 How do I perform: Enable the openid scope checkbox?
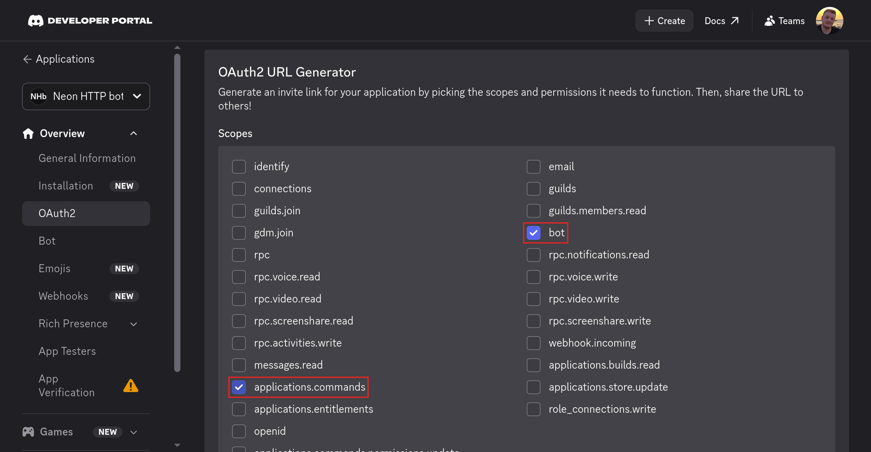tap(239, 431)
